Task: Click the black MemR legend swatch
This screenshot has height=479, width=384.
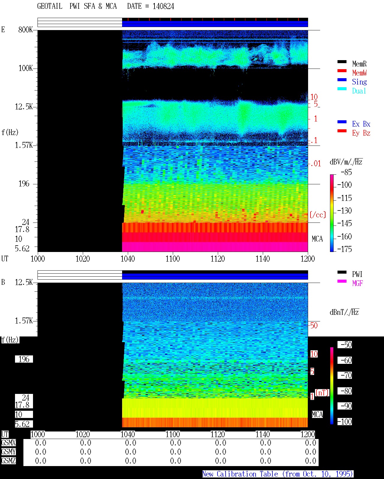Action: tap(342, 62)
